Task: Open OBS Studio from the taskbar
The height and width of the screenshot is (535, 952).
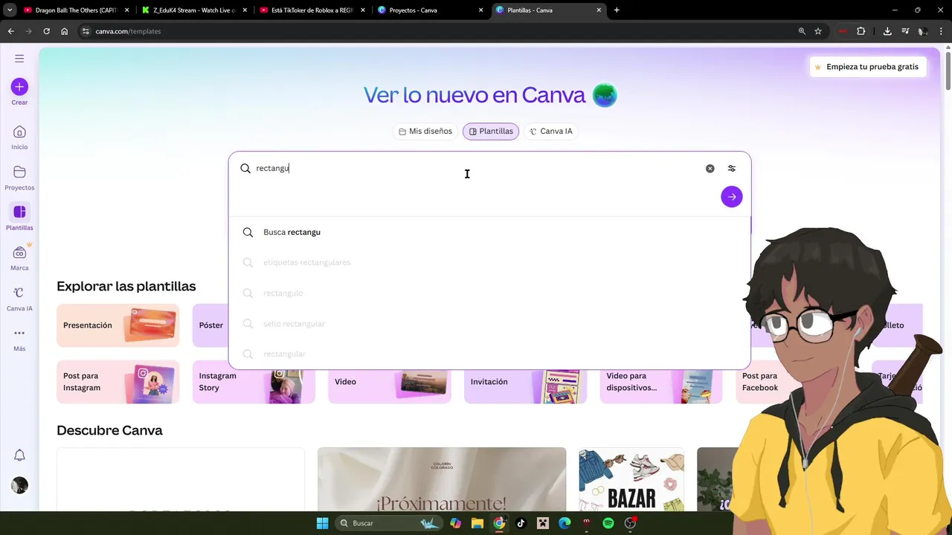Action: click(x=631, y=523)
